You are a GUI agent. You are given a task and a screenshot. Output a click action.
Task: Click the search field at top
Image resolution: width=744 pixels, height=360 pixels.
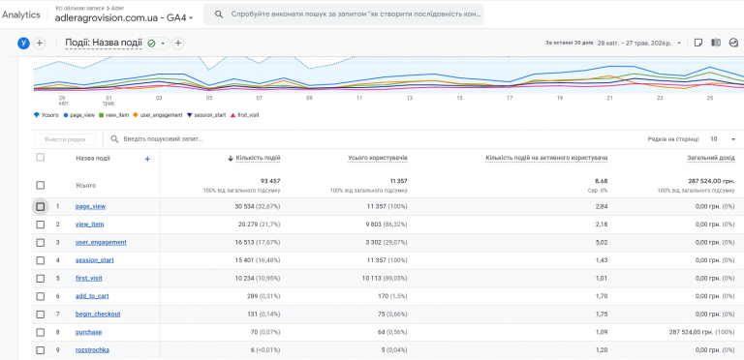pos(344,15)
